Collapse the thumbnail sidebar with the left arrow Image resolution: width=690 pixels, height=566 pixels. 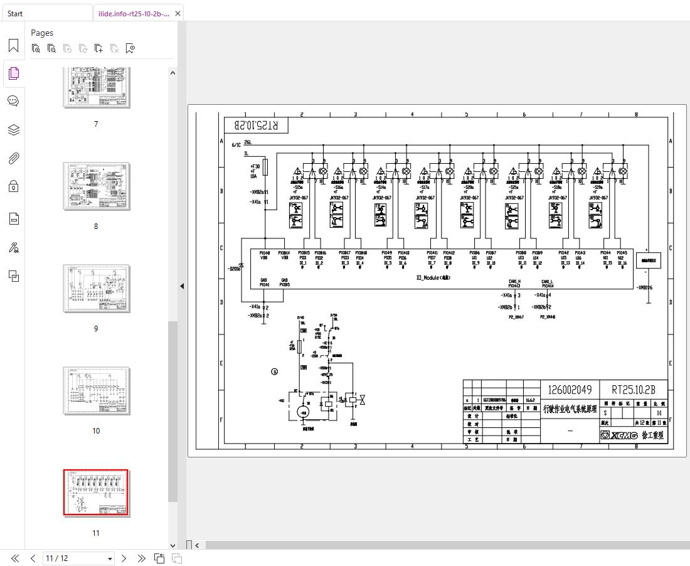click(x=182, y=286)
